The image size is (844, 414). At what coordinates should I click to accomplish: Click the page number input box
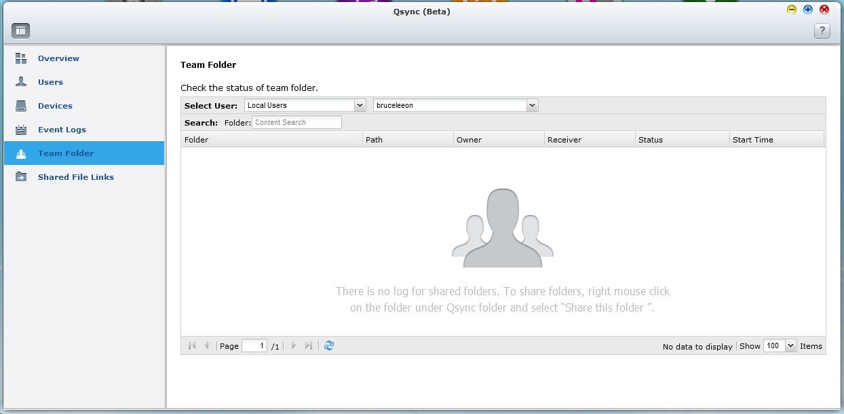coord(254,345)
